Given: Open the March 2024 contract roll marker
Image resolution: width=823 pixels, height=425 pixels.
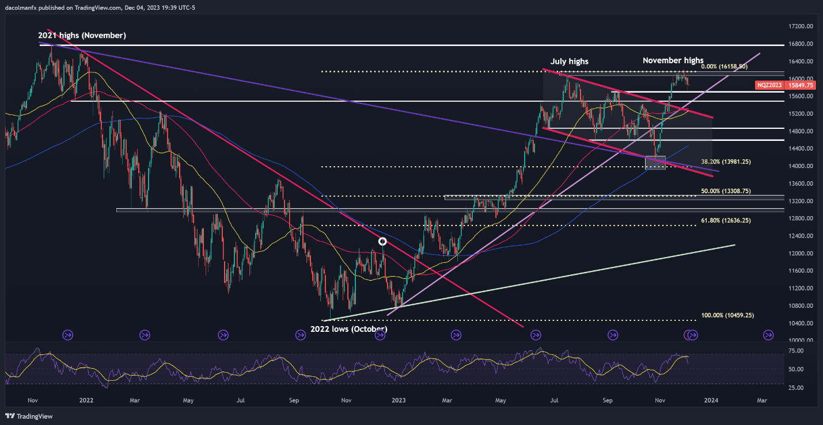Looking at the screenshot, I should (x=768, y=334).
